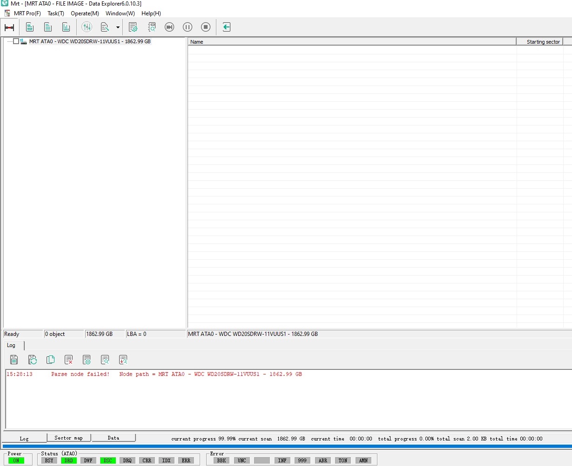
Task: Click the 'total progress 0.00%' text
Action: (x=406, y=439)
